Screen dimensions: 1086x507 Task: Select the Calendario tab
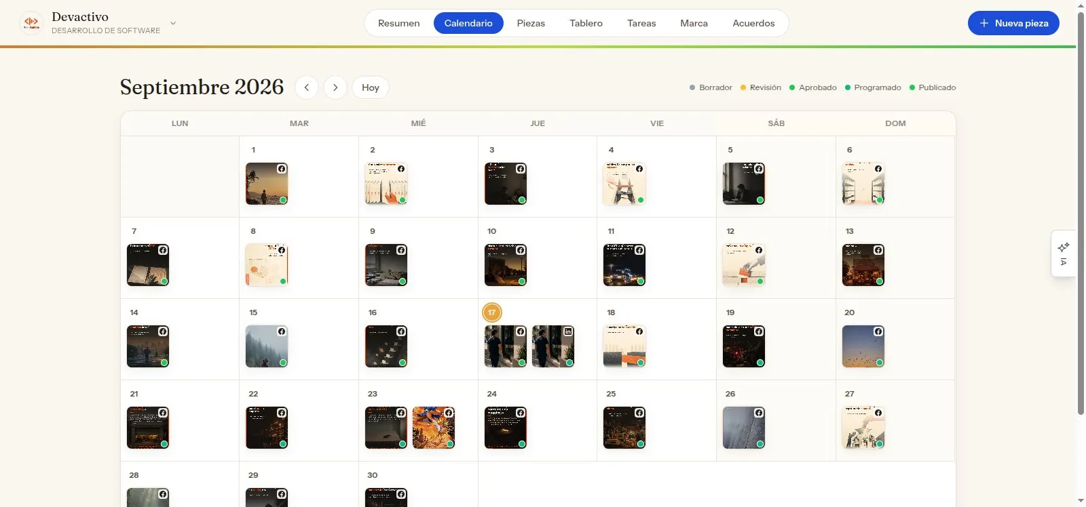pyautogui.click(x=468, y=23)
